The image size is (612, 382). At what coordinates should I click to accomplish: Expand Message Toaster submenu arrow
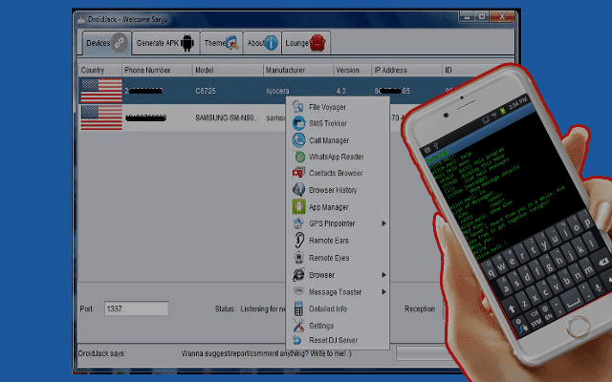click(384, 291)
